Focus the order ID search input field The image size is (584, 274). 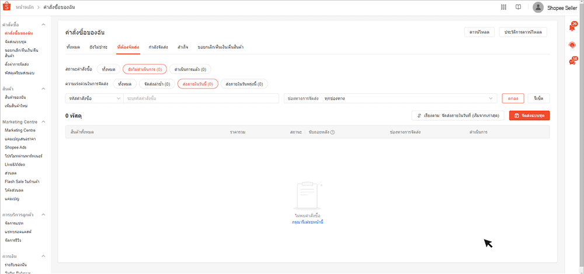click(x=201, y=99)
